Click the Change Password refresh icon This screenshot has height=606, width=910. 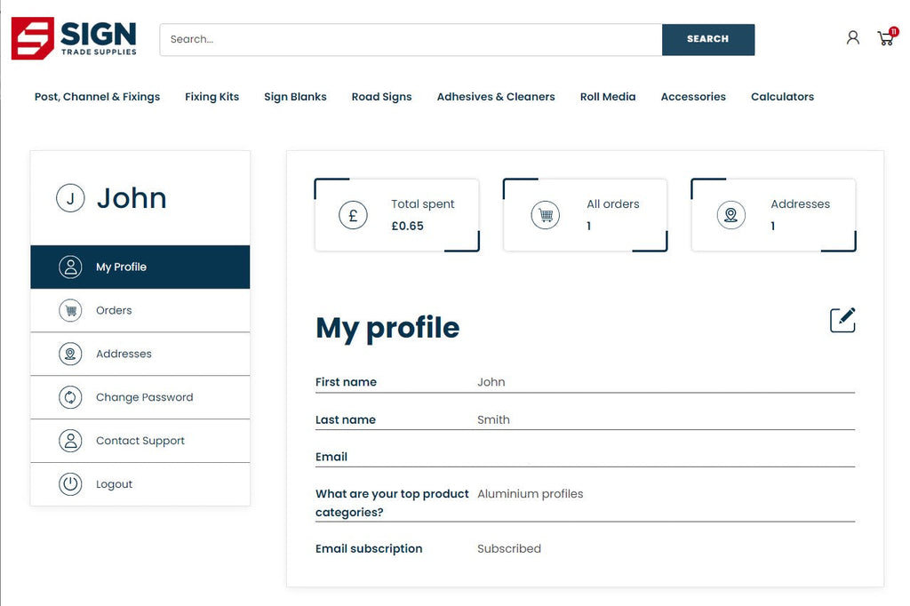(x=70, y=397)
